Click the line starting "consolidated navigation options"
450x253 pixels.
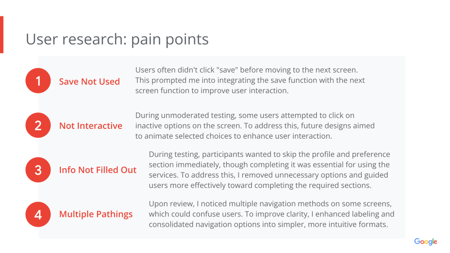[268, 224]
